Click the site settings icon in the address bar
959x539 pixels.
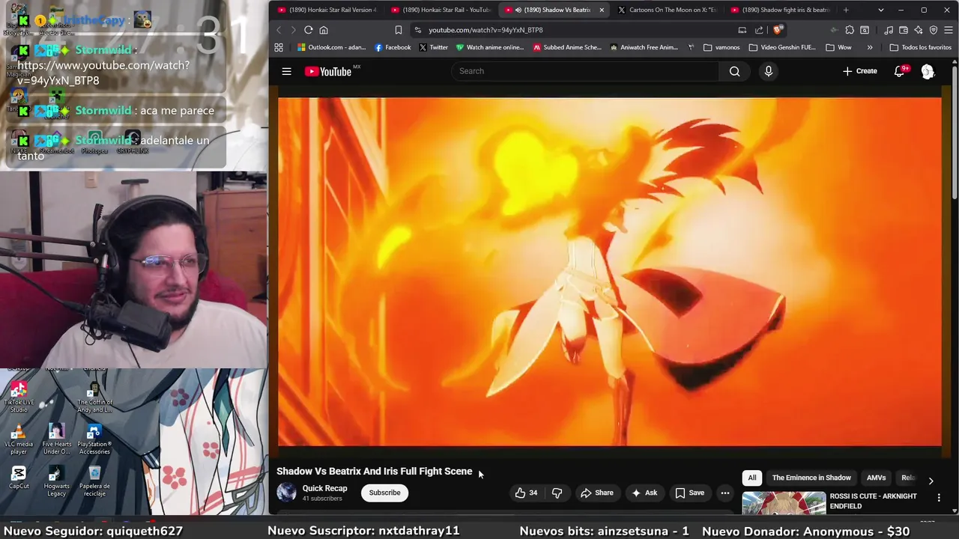(x=417, y=30)
